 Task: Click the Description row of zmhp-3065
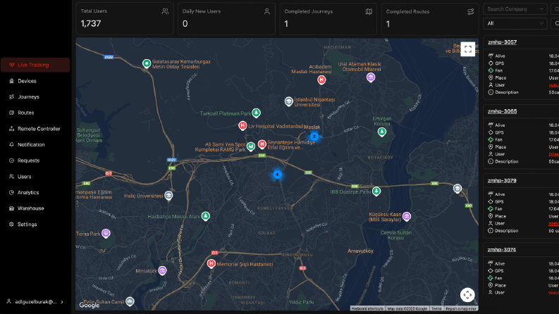click(523, 162)
